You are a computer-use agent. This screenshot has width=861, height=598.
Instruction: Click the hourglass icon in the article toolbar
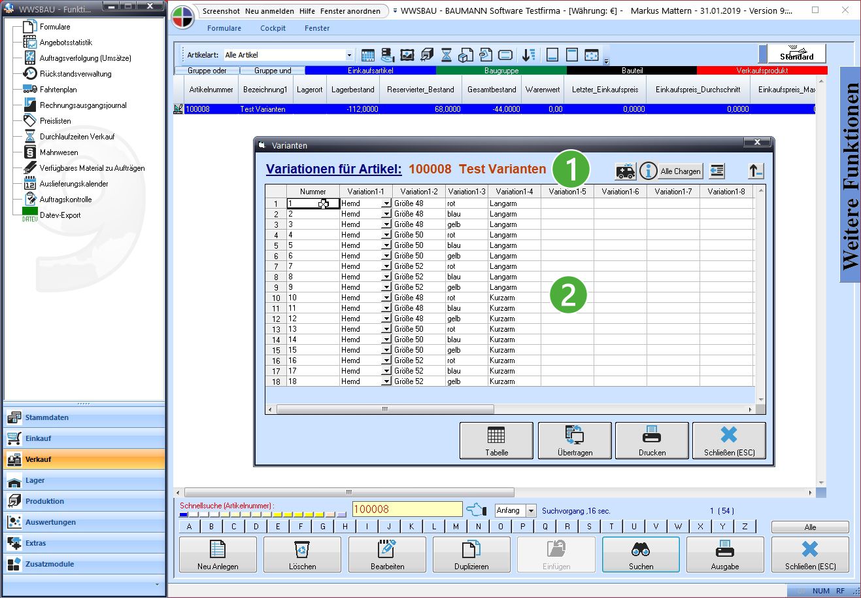pyautogui.click(x=447, y=55)
